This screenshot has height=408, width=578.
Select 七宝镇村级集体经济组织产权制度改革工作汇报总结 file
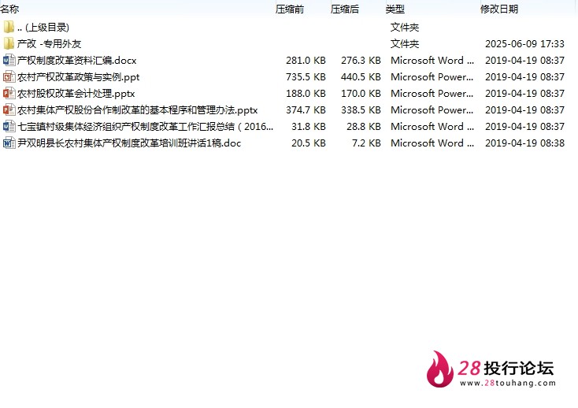coord(145,127)
